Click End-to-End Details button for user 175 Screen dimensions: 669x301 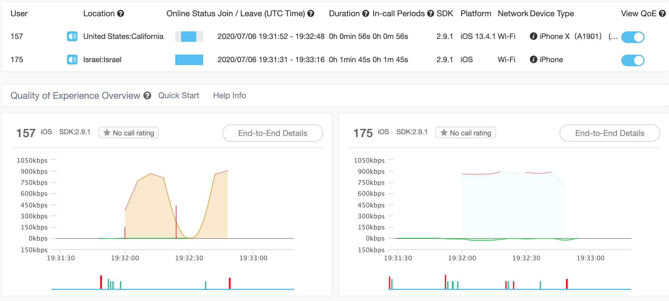(610, 133)
